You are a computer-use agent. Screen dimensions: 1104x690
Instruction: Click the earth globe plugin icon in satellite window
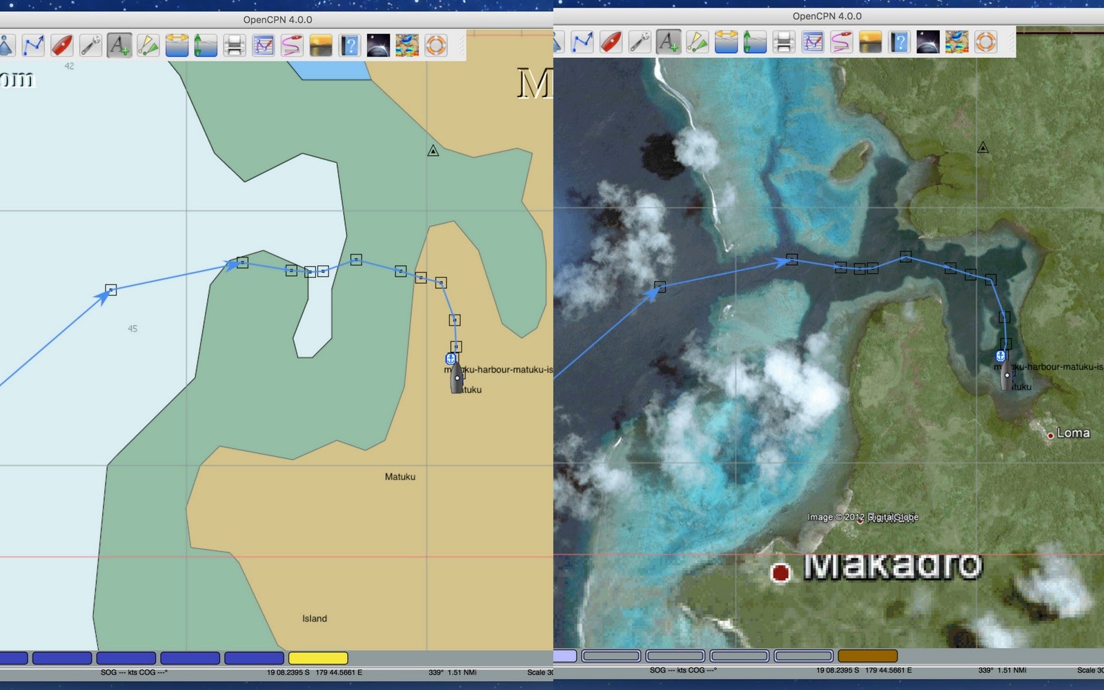(927, 42)
